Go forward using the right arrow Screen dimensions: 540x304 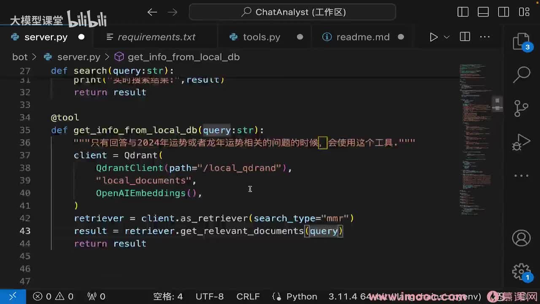pos(173,12)
